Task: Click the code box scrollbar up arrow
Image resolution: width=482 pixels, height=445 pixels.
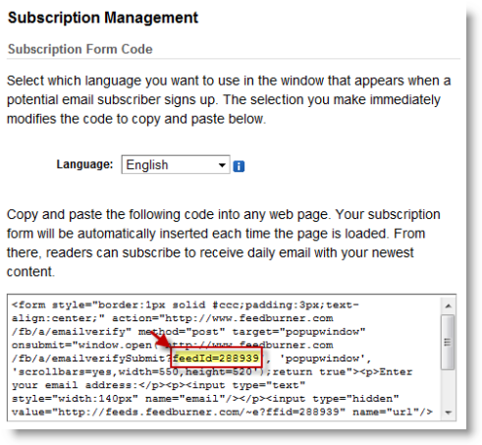Action: click(x=448, y=306)
